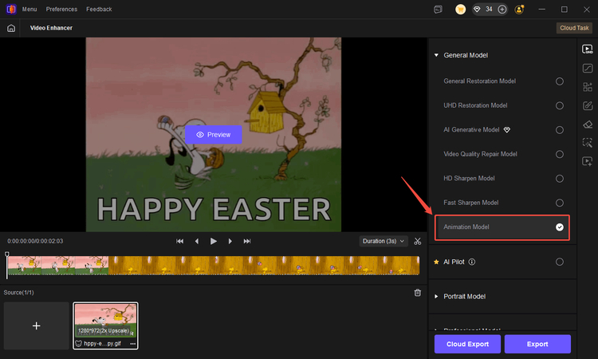Open the user account avatar

pos(519,9)
